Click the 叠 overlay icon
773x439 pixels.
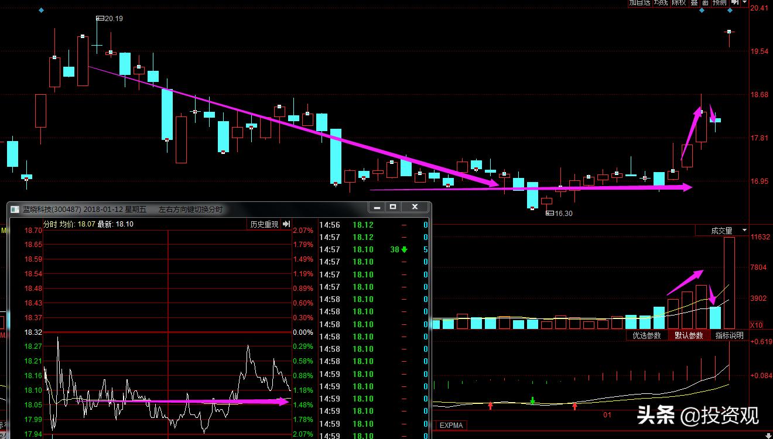click(694, 3)
